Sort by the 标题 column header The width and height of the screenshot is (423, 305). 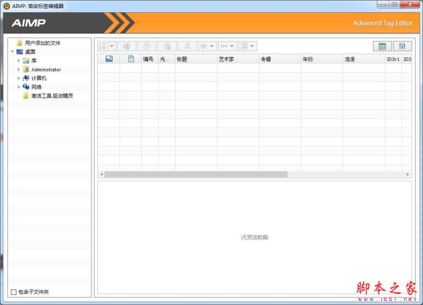tap(196, 59)
